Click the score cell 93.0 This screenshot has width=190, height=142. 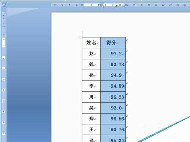[113, 108]
